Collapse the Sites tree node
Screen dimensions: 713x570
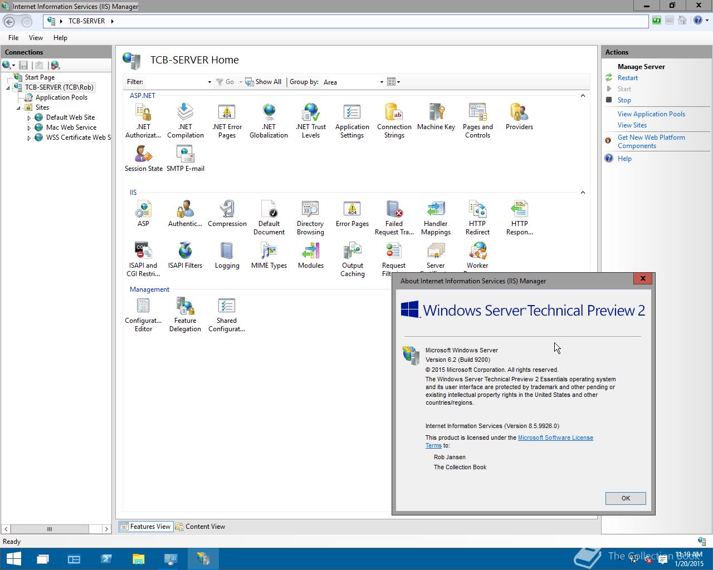[18, 108]
